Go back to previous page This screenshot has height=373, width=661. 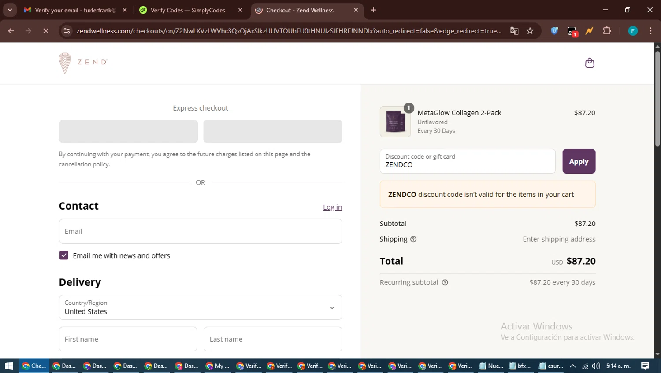pyautogui.click(x=11, y=31)
